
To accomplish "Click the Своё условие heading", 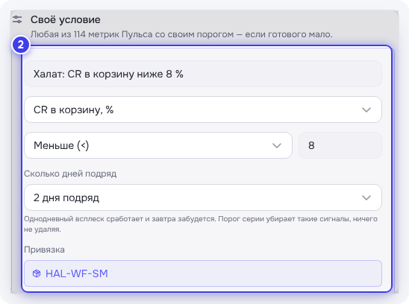I will tap(66, 20).
